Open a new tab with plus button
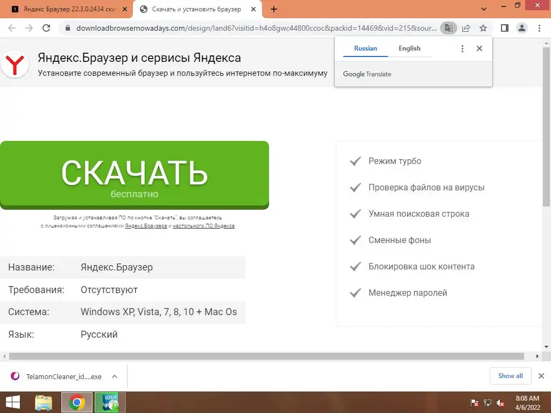The image size is (551, 413). click(274, 10)
